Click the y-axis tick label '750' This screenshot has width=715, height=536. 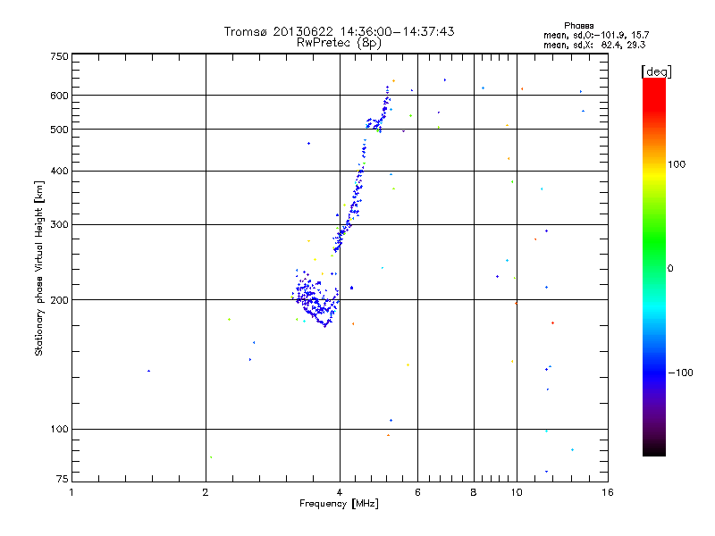[59, 56]
